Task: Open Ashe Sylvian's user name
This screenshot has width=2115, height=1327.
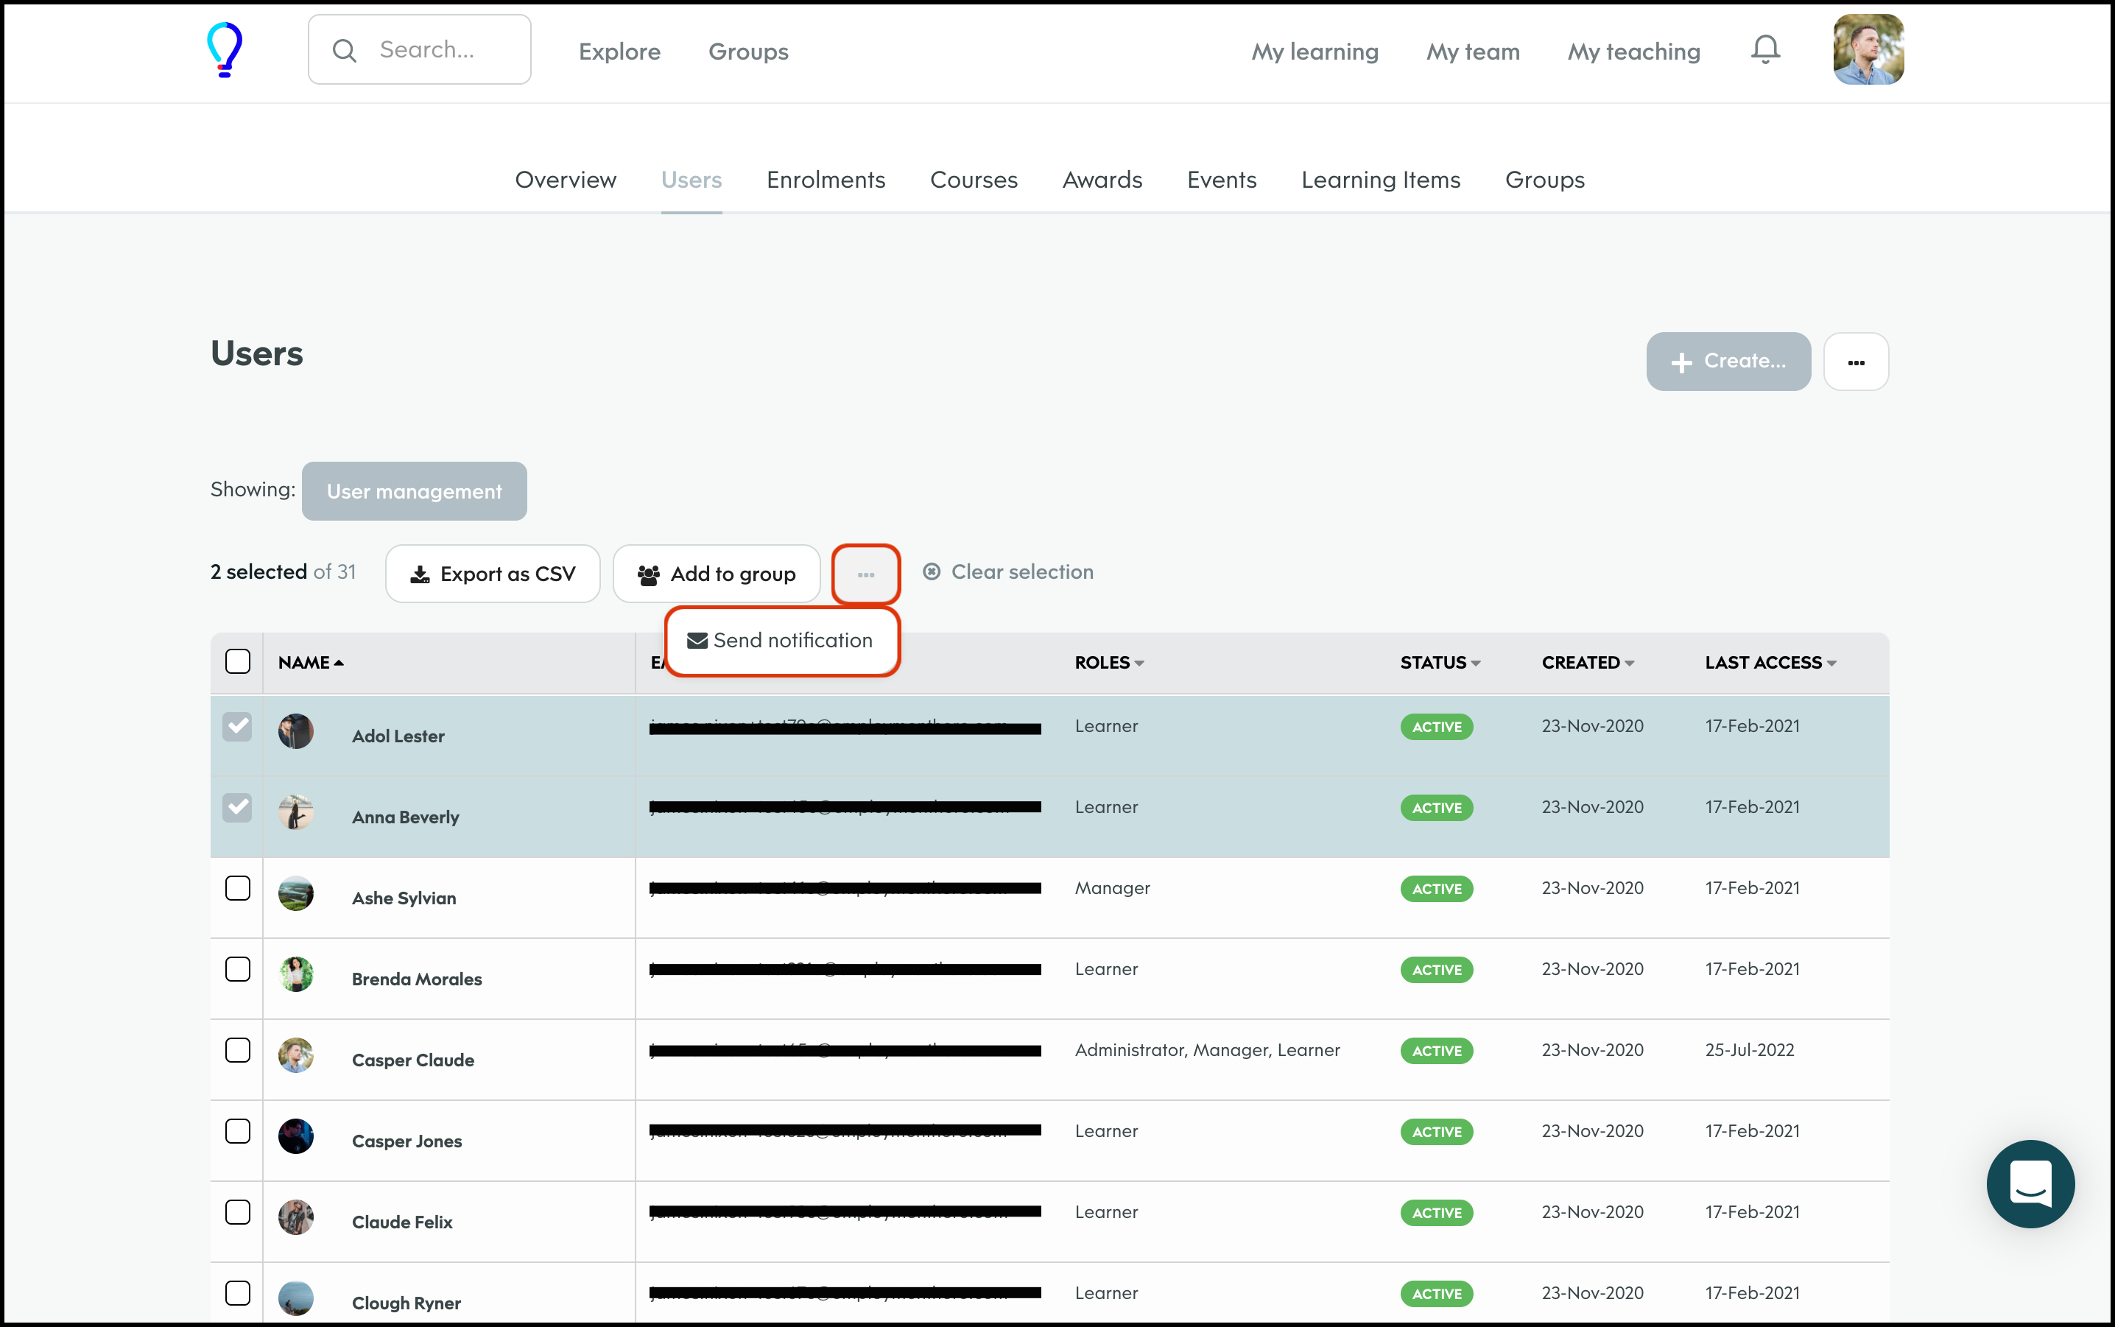Action: [x=404, y=898]
